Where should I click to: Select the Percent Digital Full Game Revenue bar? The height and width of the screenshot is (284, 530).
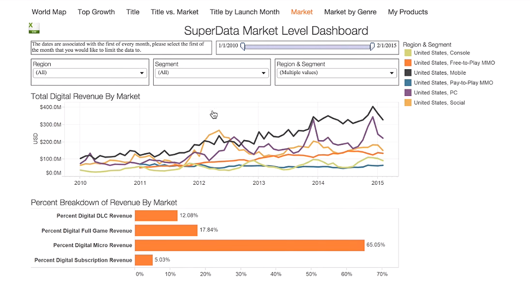[166, 231]
